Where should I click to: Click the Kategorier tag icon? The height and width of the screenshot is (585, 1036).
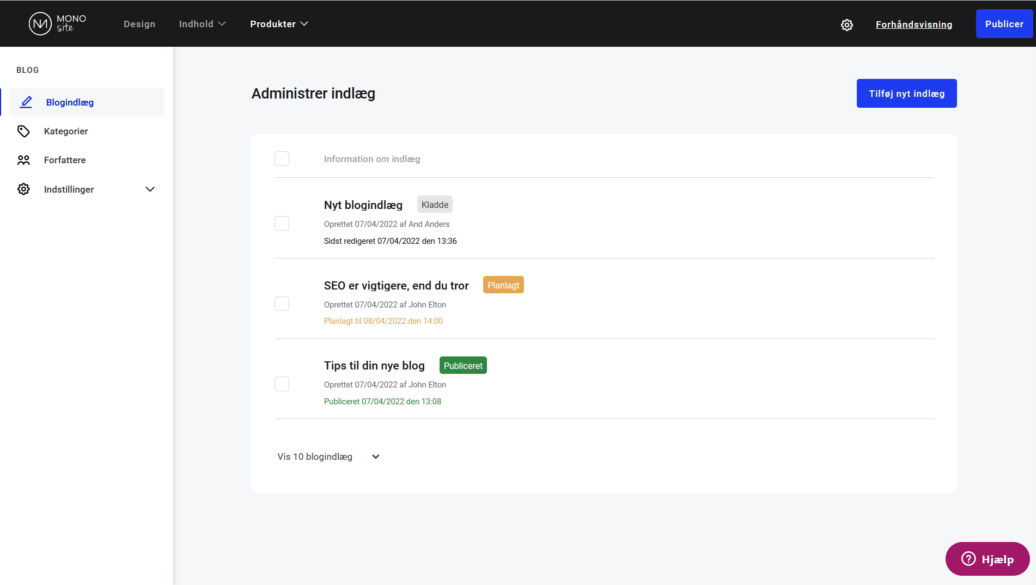tap(23, 131)
